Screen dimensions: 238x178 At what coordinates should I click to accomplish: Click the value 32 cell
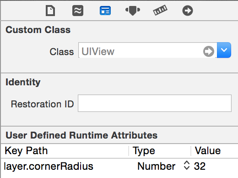[x=200, y=166]
